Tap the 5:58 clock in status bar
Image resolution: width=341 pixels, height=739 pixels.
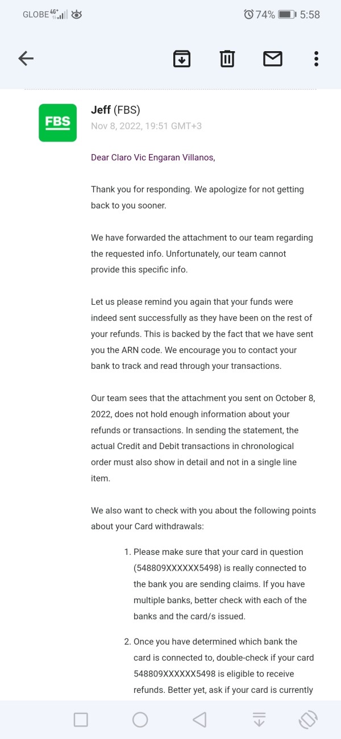pos(310,15)
